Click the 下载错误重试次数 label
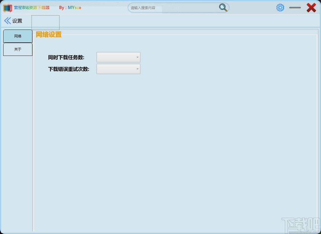The height and width of the screenshot is (234, 321). coord(69,69)
